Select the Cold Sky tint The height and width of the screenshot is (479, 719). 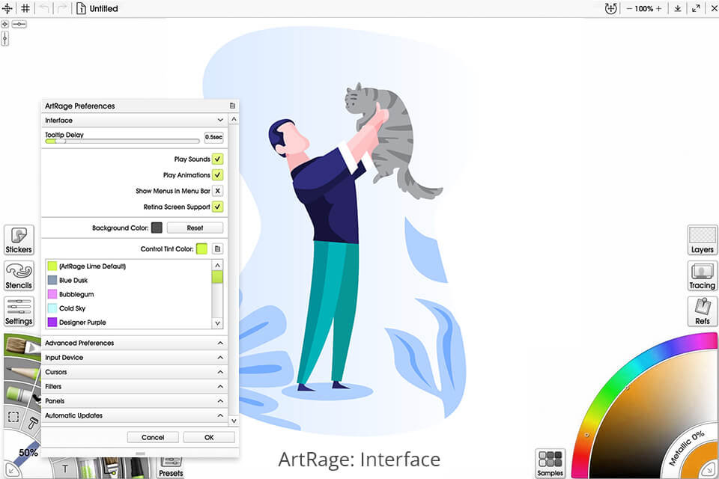coord(128,308)
